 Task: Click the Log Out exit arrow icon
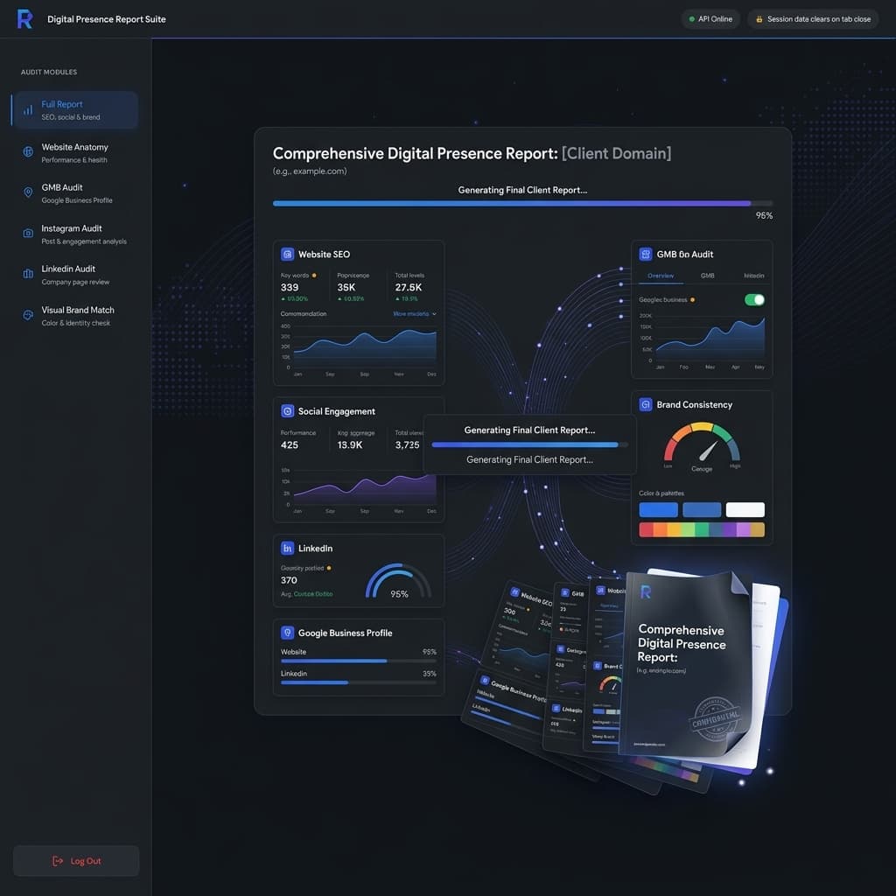coord(58,861)
